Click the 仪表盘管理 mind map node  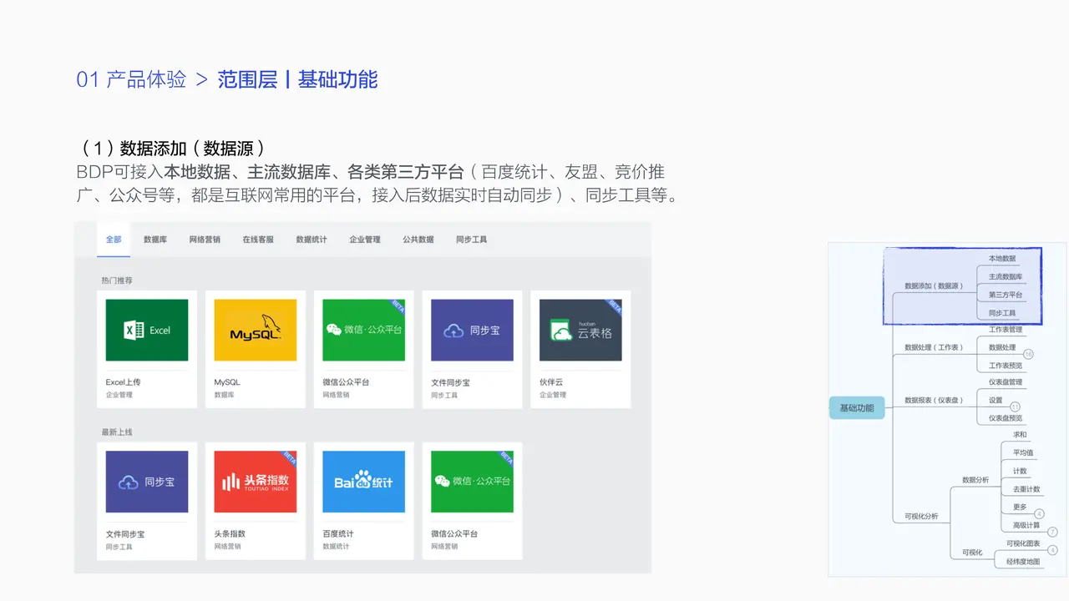point(1006,382)
